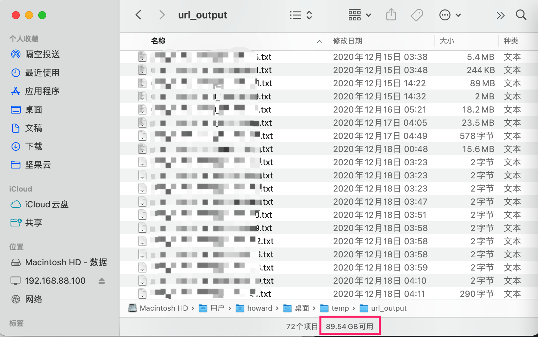Select the 23.5 MB file row
The image size is (538, 337).
tap(329, 123)
